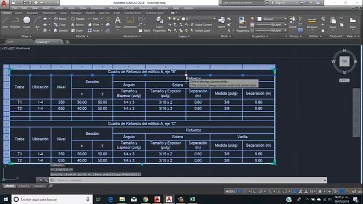Add new drawing tab with plus button
The image size is (363, 204).
point(67,42)
